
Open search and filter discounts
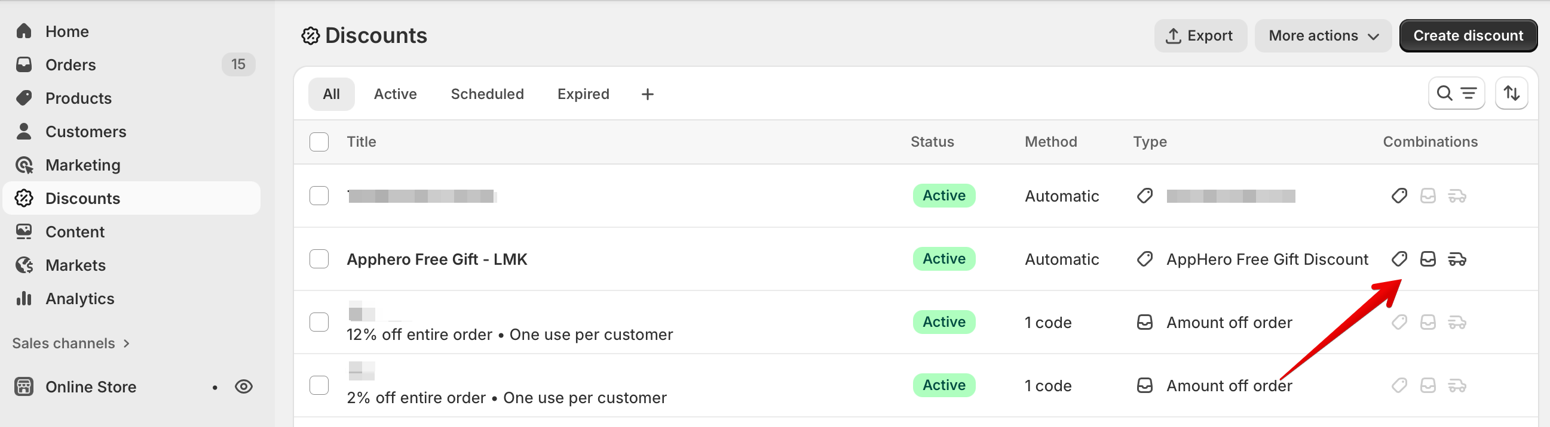pos(1456,94)
